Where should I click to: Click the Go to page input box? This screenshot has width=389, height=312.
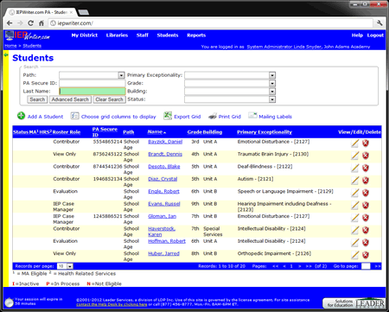click(x=366, y=266)
